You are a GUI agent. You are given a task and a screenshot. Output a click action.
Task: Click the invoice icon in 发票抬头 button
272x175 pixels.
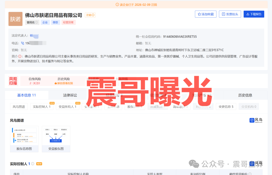tap(224, 14)
